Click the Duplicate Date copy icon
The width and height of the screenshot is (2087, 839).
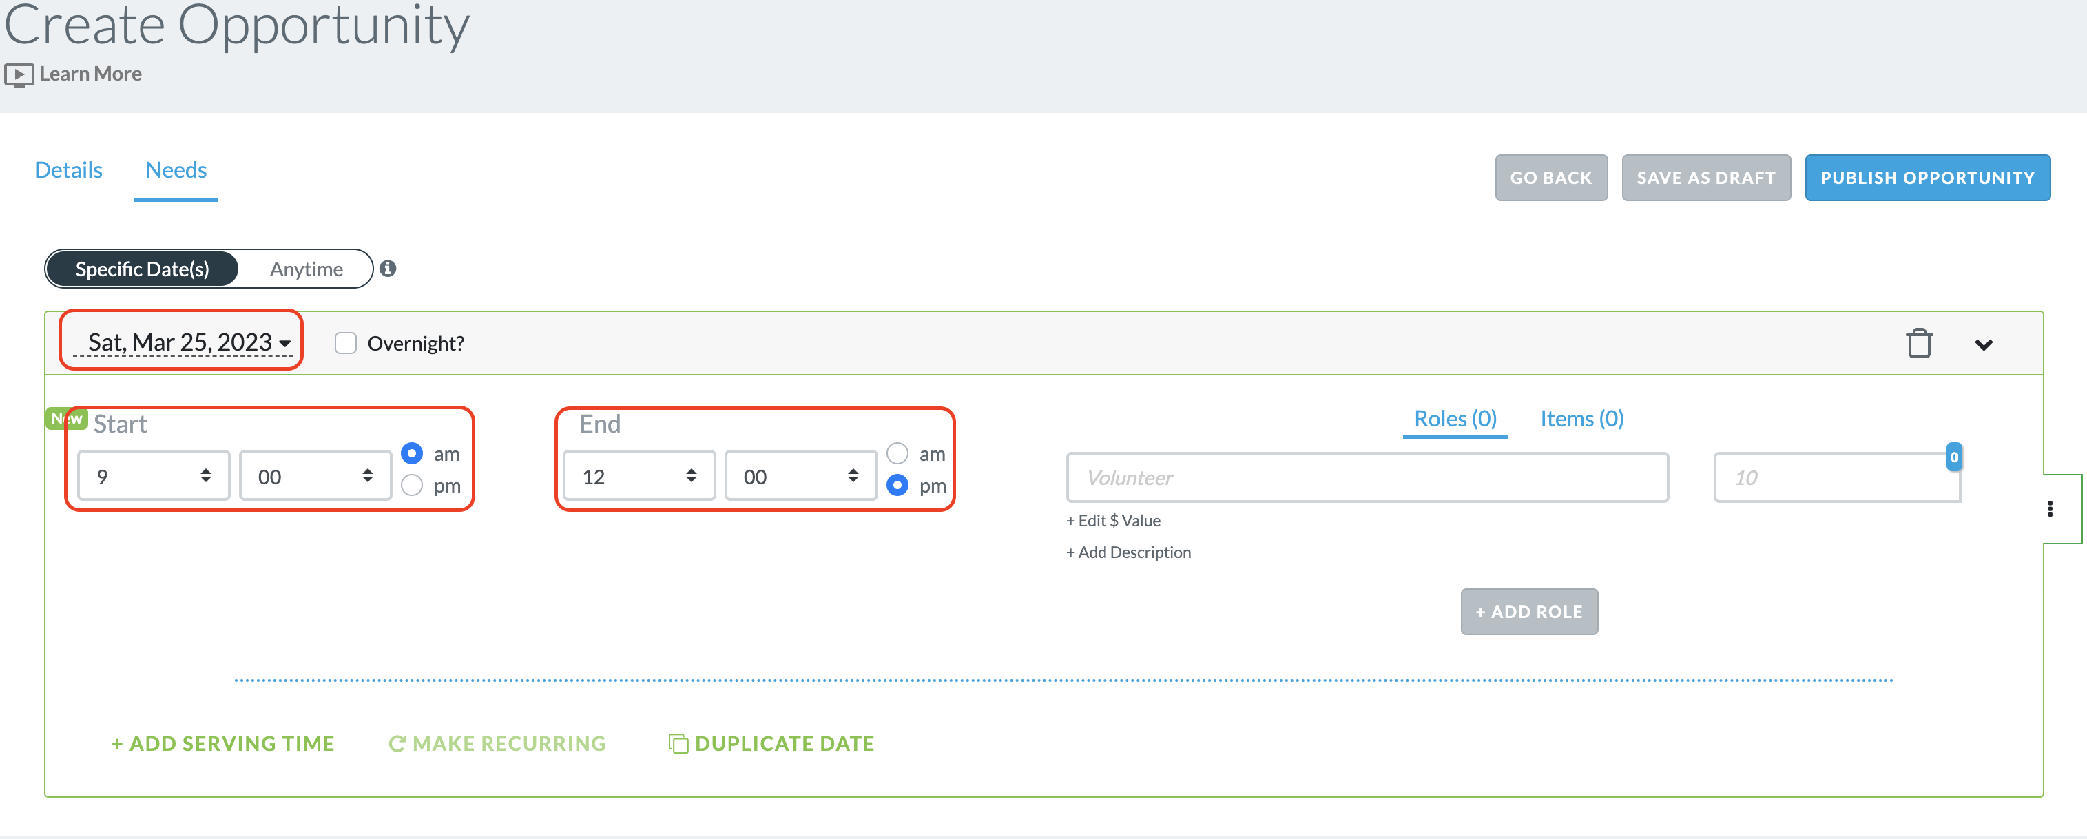click(x=678, y=743)
